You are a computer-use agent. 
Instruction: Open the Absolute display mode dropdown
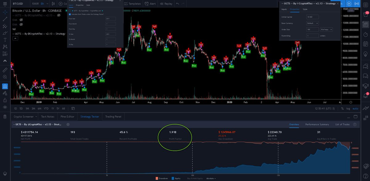211,178
